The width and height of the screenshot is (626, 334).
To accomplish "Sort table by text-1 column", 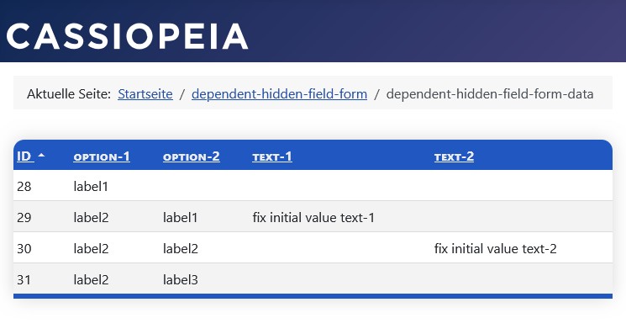I will coord(272,156).
